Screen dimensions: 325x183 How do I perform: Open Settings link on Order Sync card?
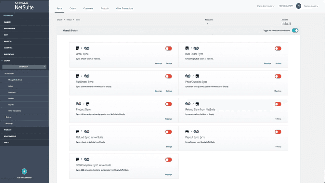[169, 63]
